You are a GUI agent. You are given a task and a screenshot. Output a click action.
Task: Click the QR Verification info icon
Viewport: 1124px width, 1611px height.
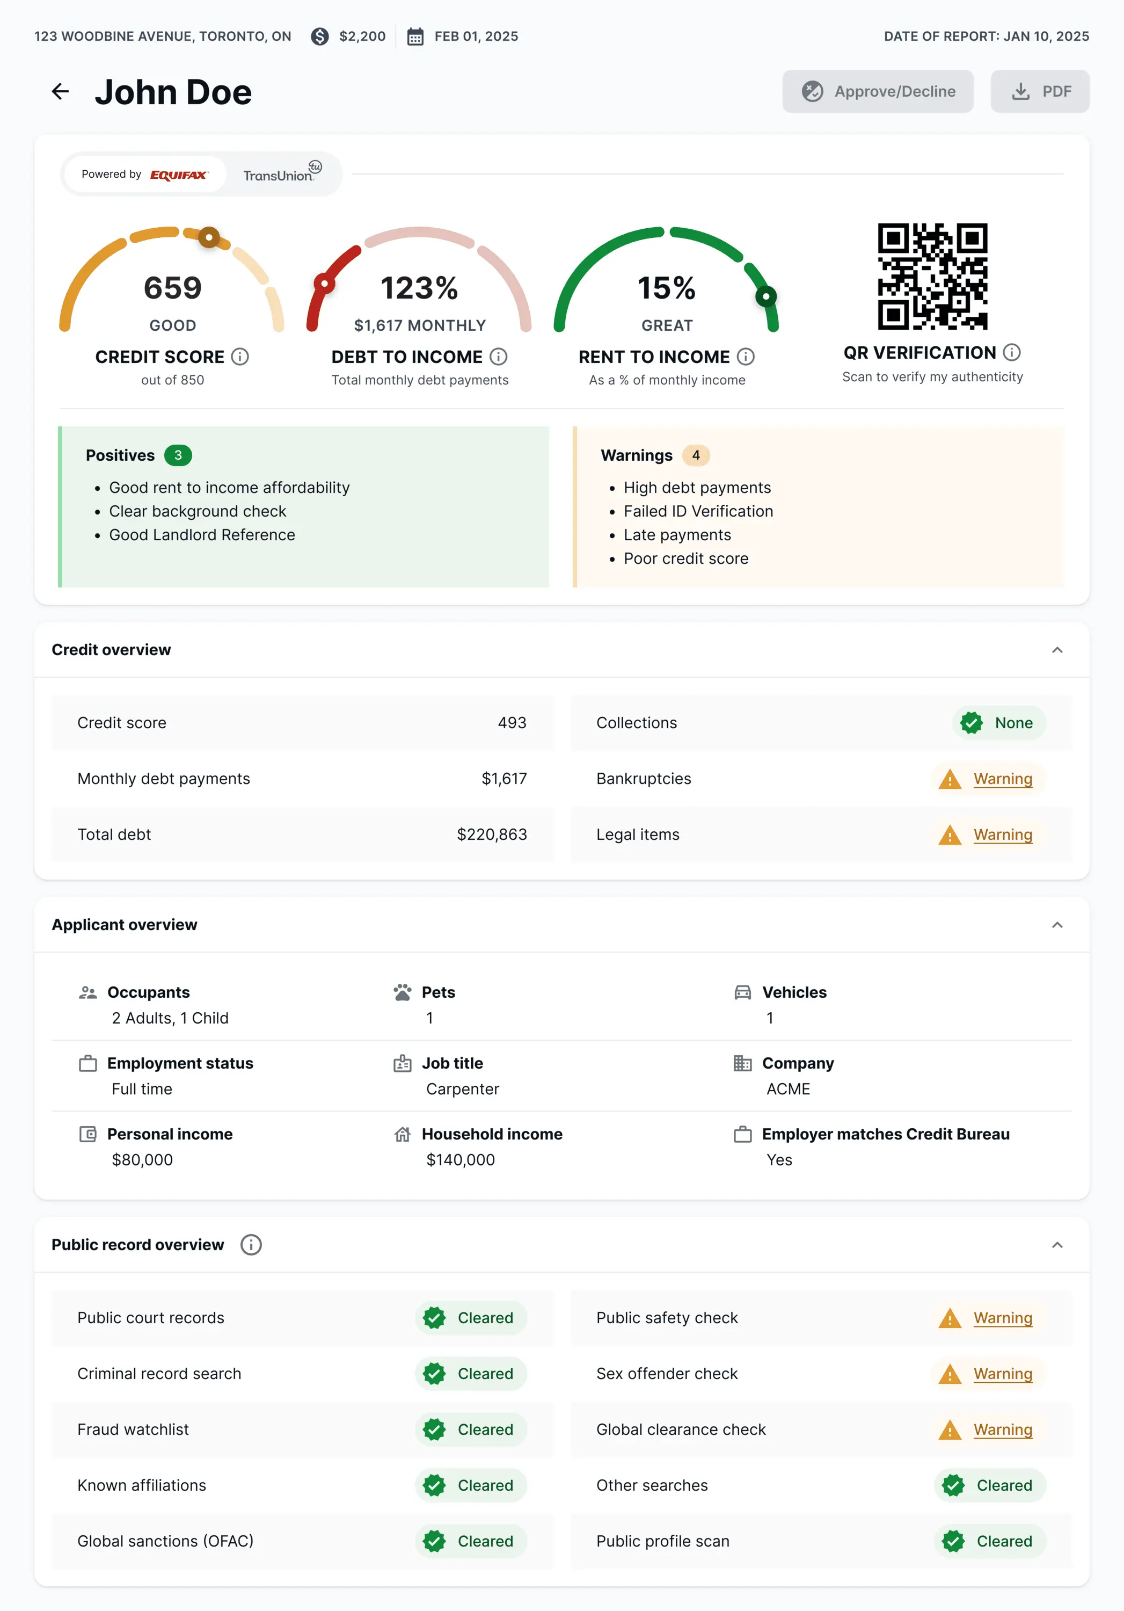tap(1011, 352)
